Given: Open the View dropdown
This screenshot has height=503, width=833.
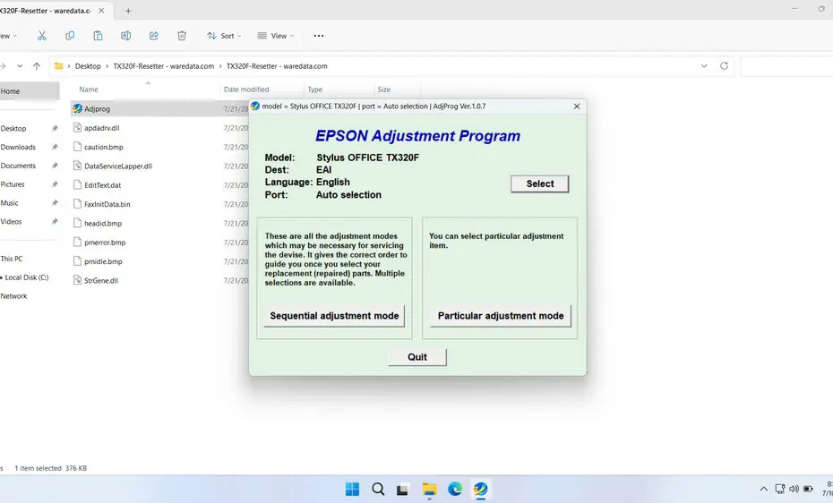Looking at the screenshot, I should click(276, 36).
